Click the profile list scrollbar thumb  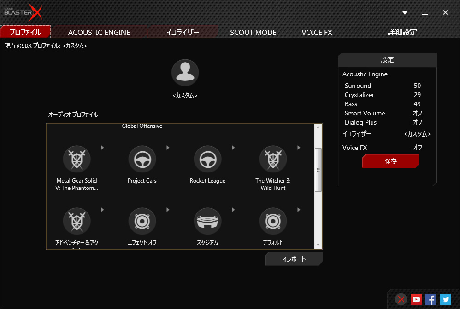318,169
